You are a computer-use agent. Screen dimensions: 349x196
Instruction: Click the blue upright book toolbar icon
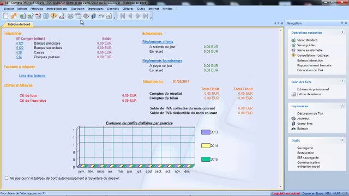(93, 16)
